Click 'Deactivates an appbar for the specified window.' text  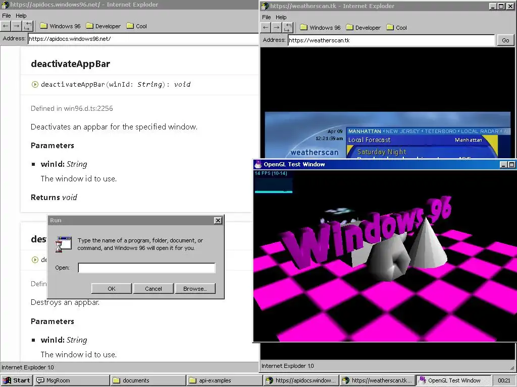click(114, 127)
